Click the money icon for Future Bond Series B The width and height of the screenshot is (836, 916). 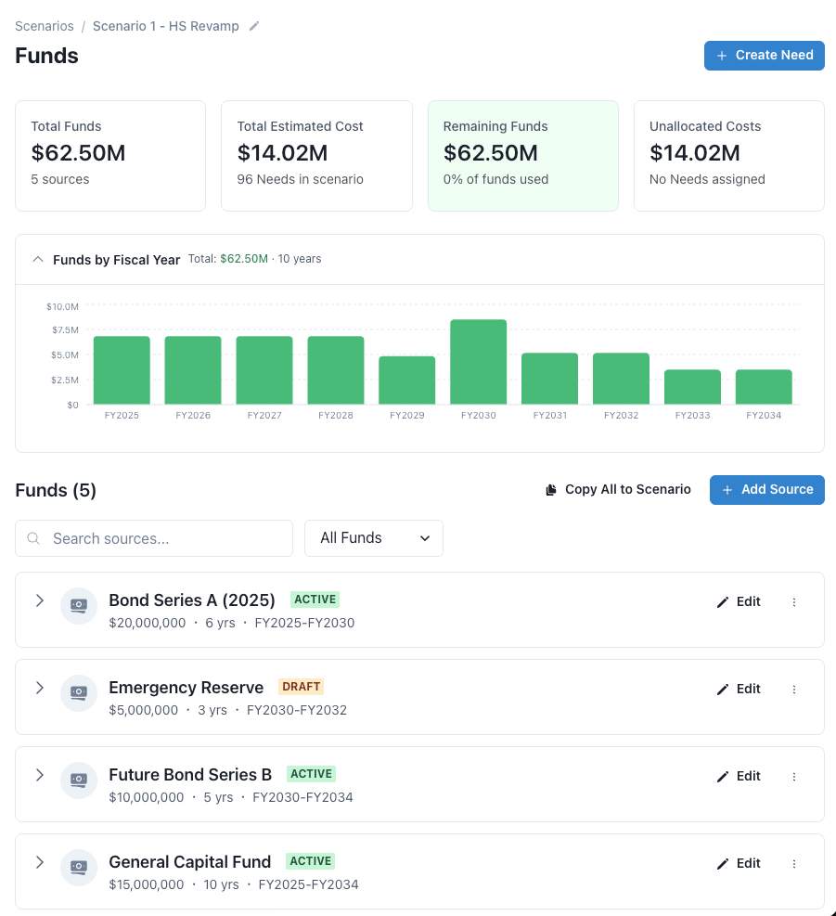point(79,780)
